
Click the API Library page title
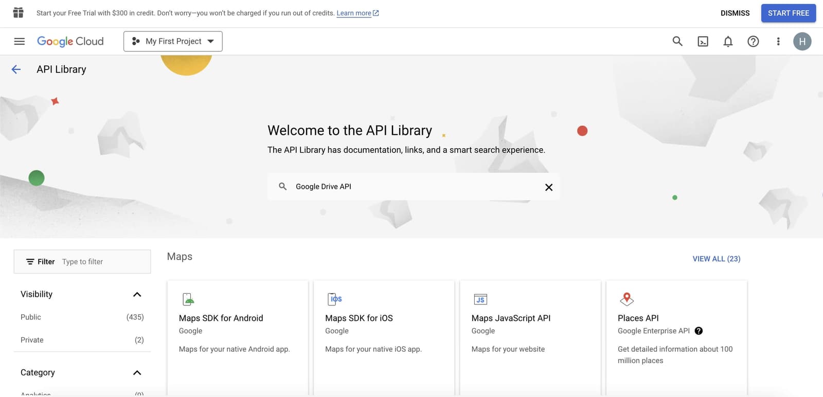(x=61, y=69)
